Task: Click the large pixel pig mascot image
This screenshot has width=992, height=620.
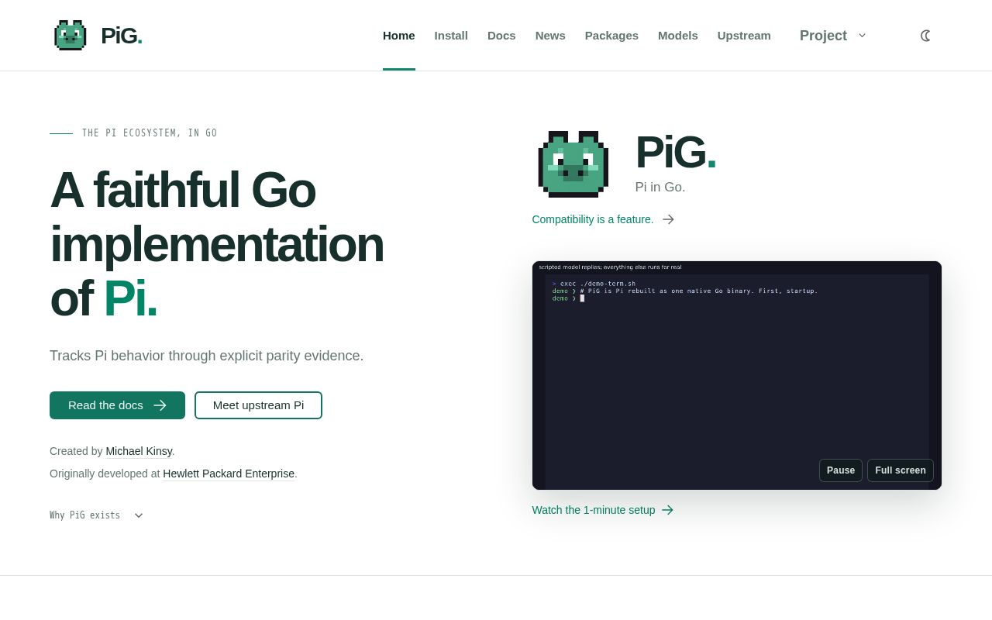Action: (573, 164)
